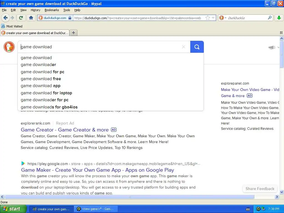Click the search bar magnifier icon
This screenshot has height=213, width=284.
tap(270, 17)
